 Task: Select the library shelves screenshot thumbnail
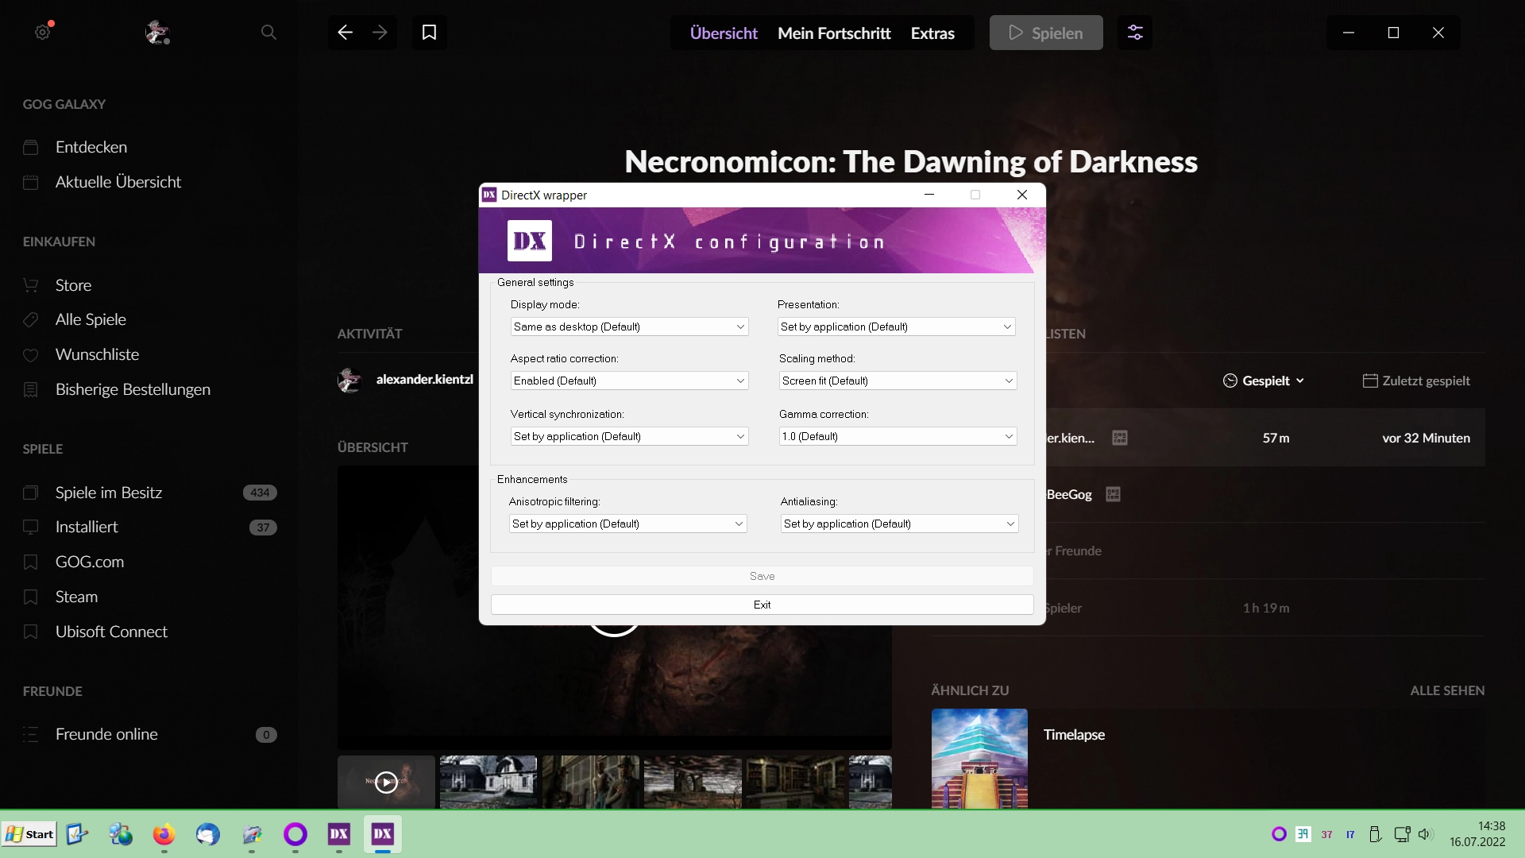coord(795,782)
